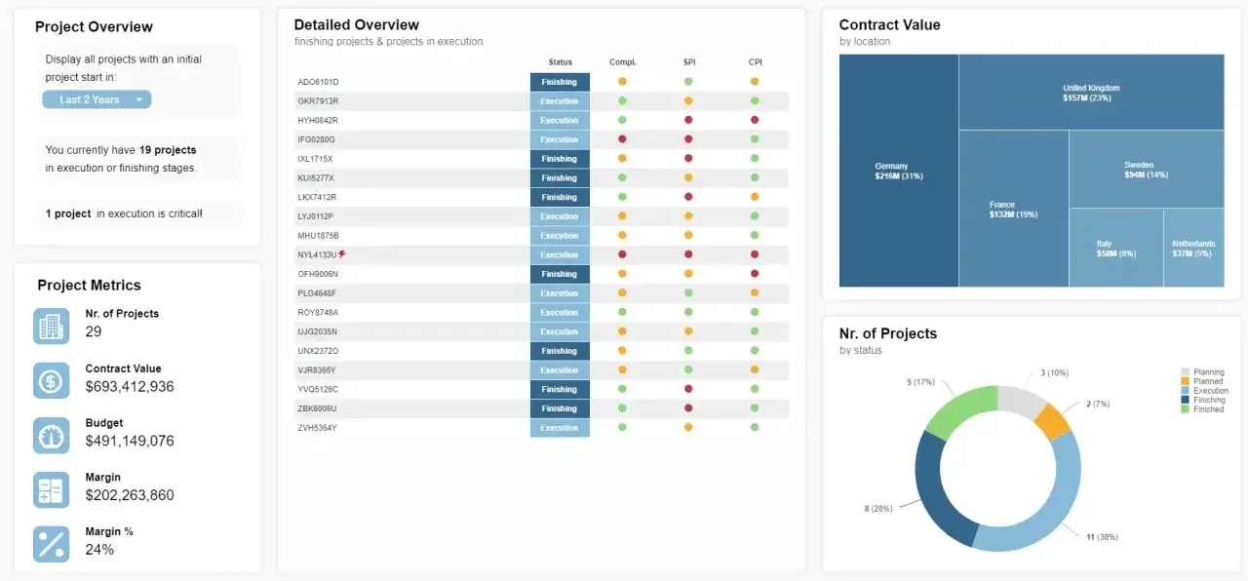Open project row ZVH5364Y
This screenshot has width=1248, height=581.
coord(541,428)
